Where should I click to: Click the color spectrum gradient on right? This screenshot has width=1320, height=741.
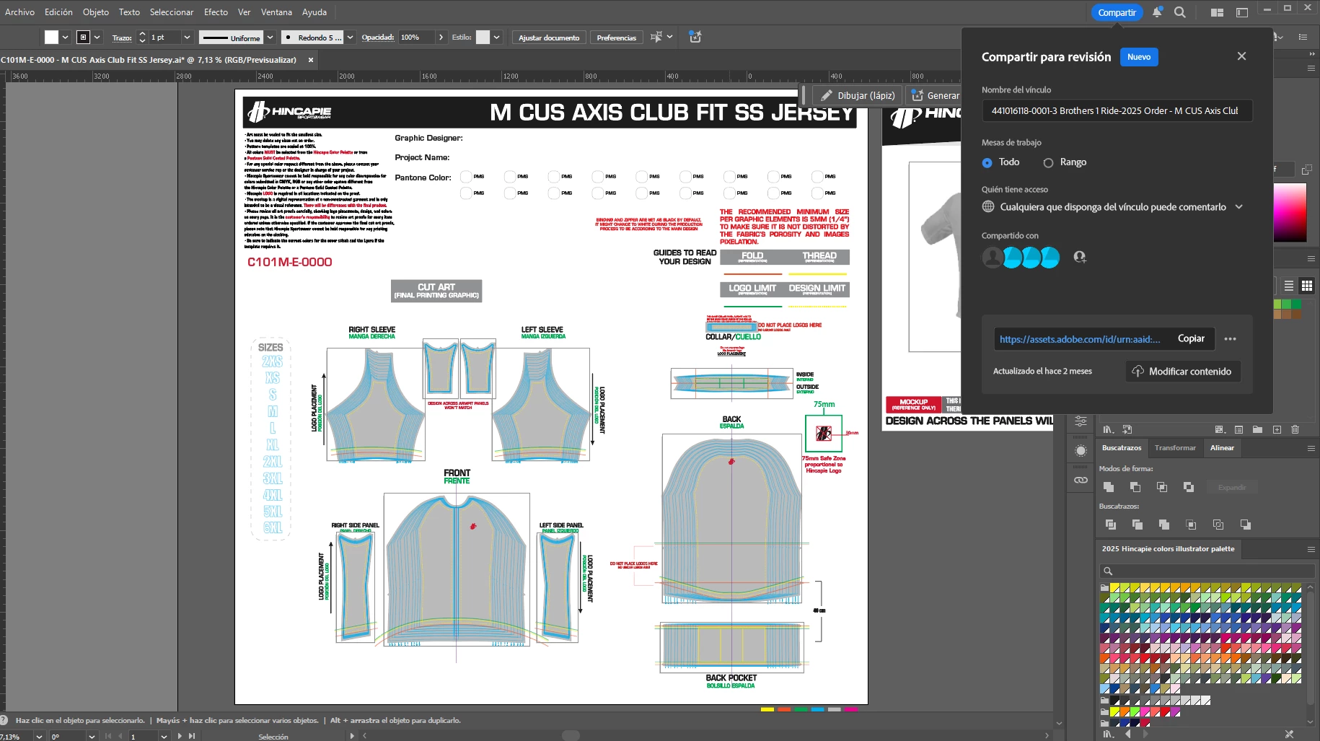coord(1290,212)
